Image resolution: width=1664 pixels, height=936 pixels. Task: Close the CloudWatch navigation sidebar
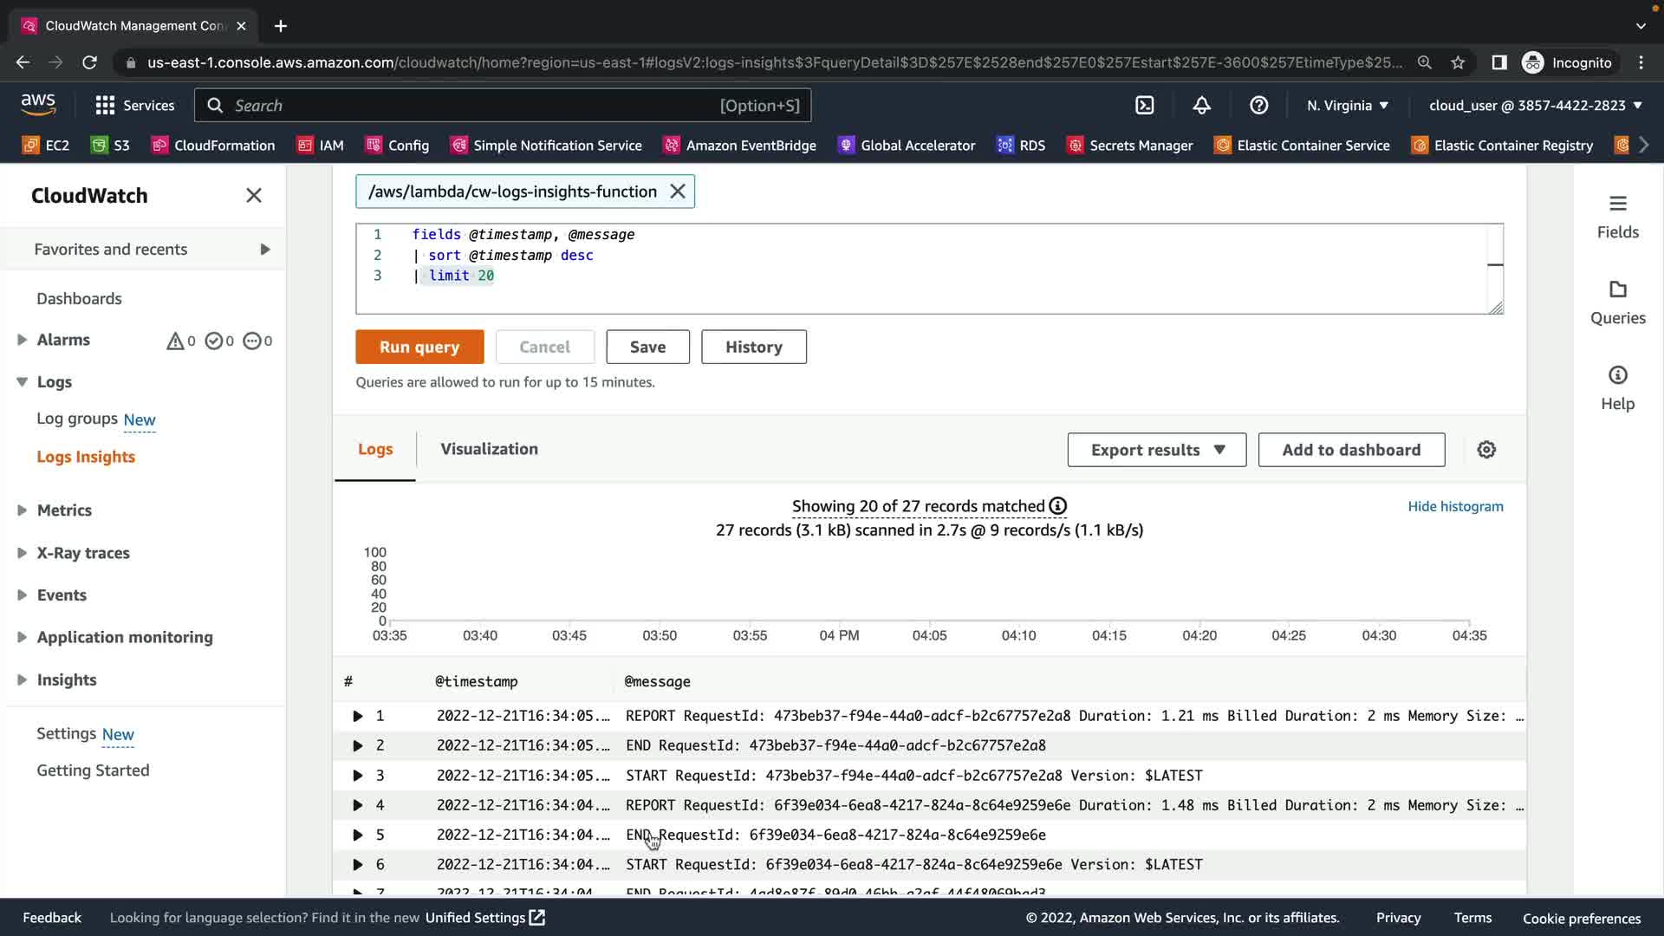(x=253, y=196)
